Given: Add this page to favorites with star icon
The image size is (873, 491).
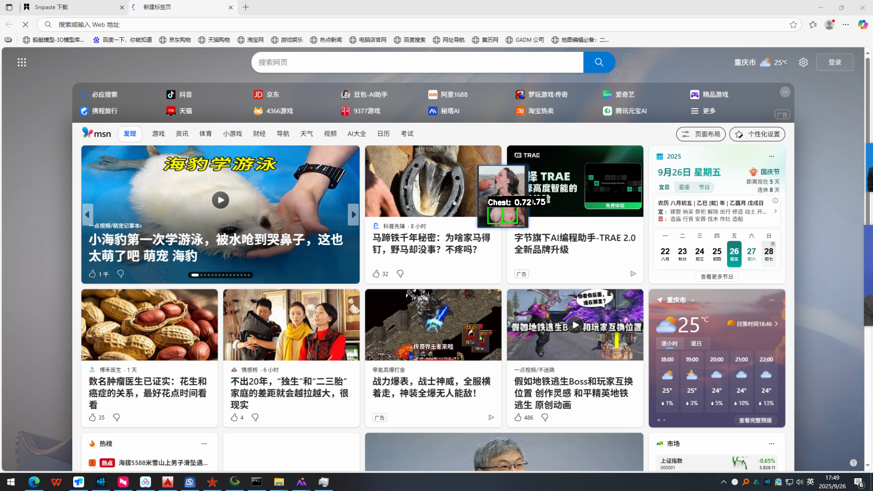Looking at the screenshot, I should [x=793, y=25].
